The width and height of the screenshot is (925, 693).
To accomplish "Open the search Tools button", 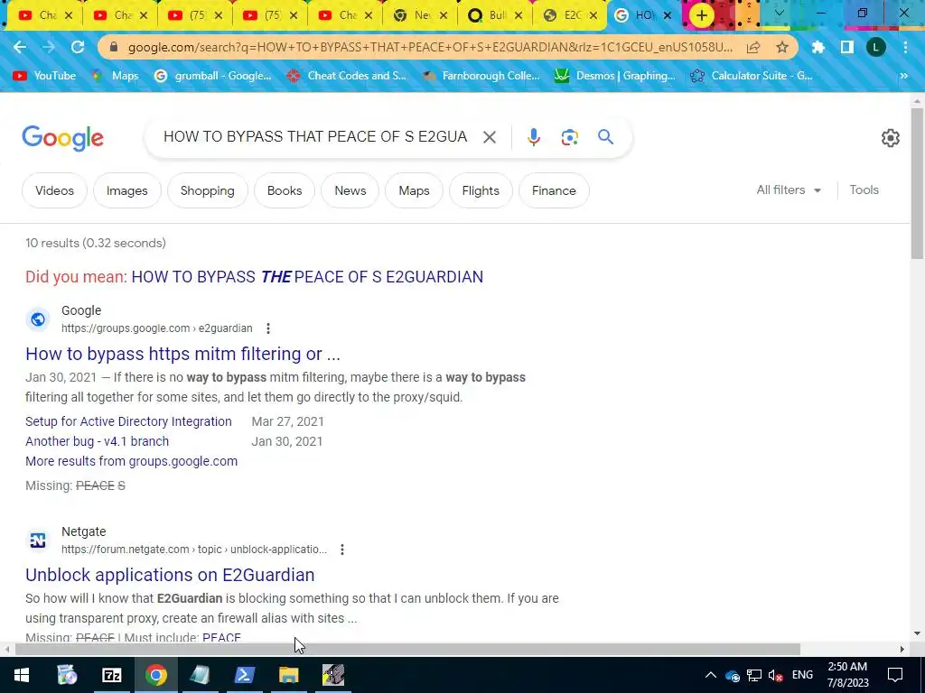I will pos(864,190).
